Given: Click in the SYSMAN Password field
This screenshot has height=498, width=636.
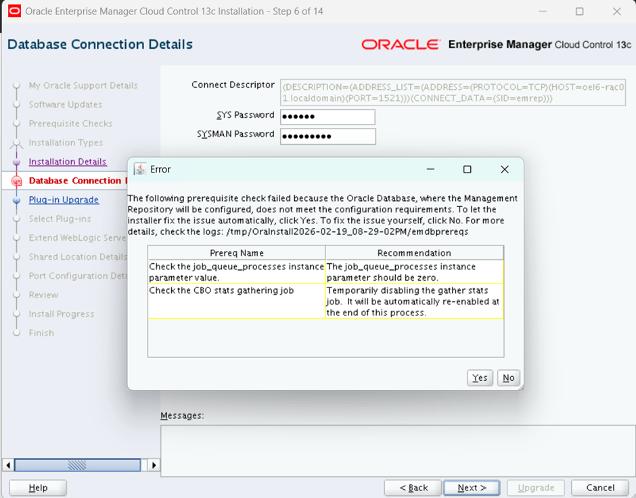Looking at the screenshot, I should [x=327, y=136].
